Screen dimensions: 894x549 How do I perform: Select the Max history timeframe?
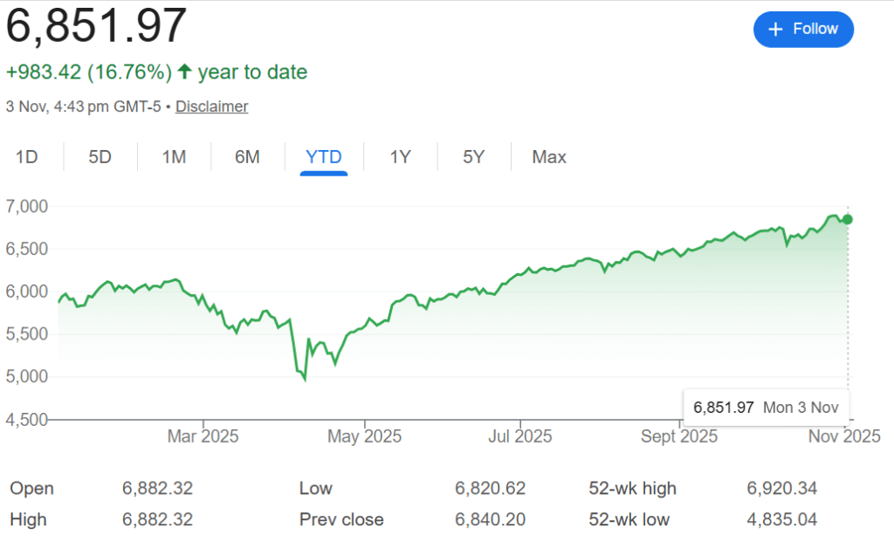pyautogui.click(x=548, y=157)
